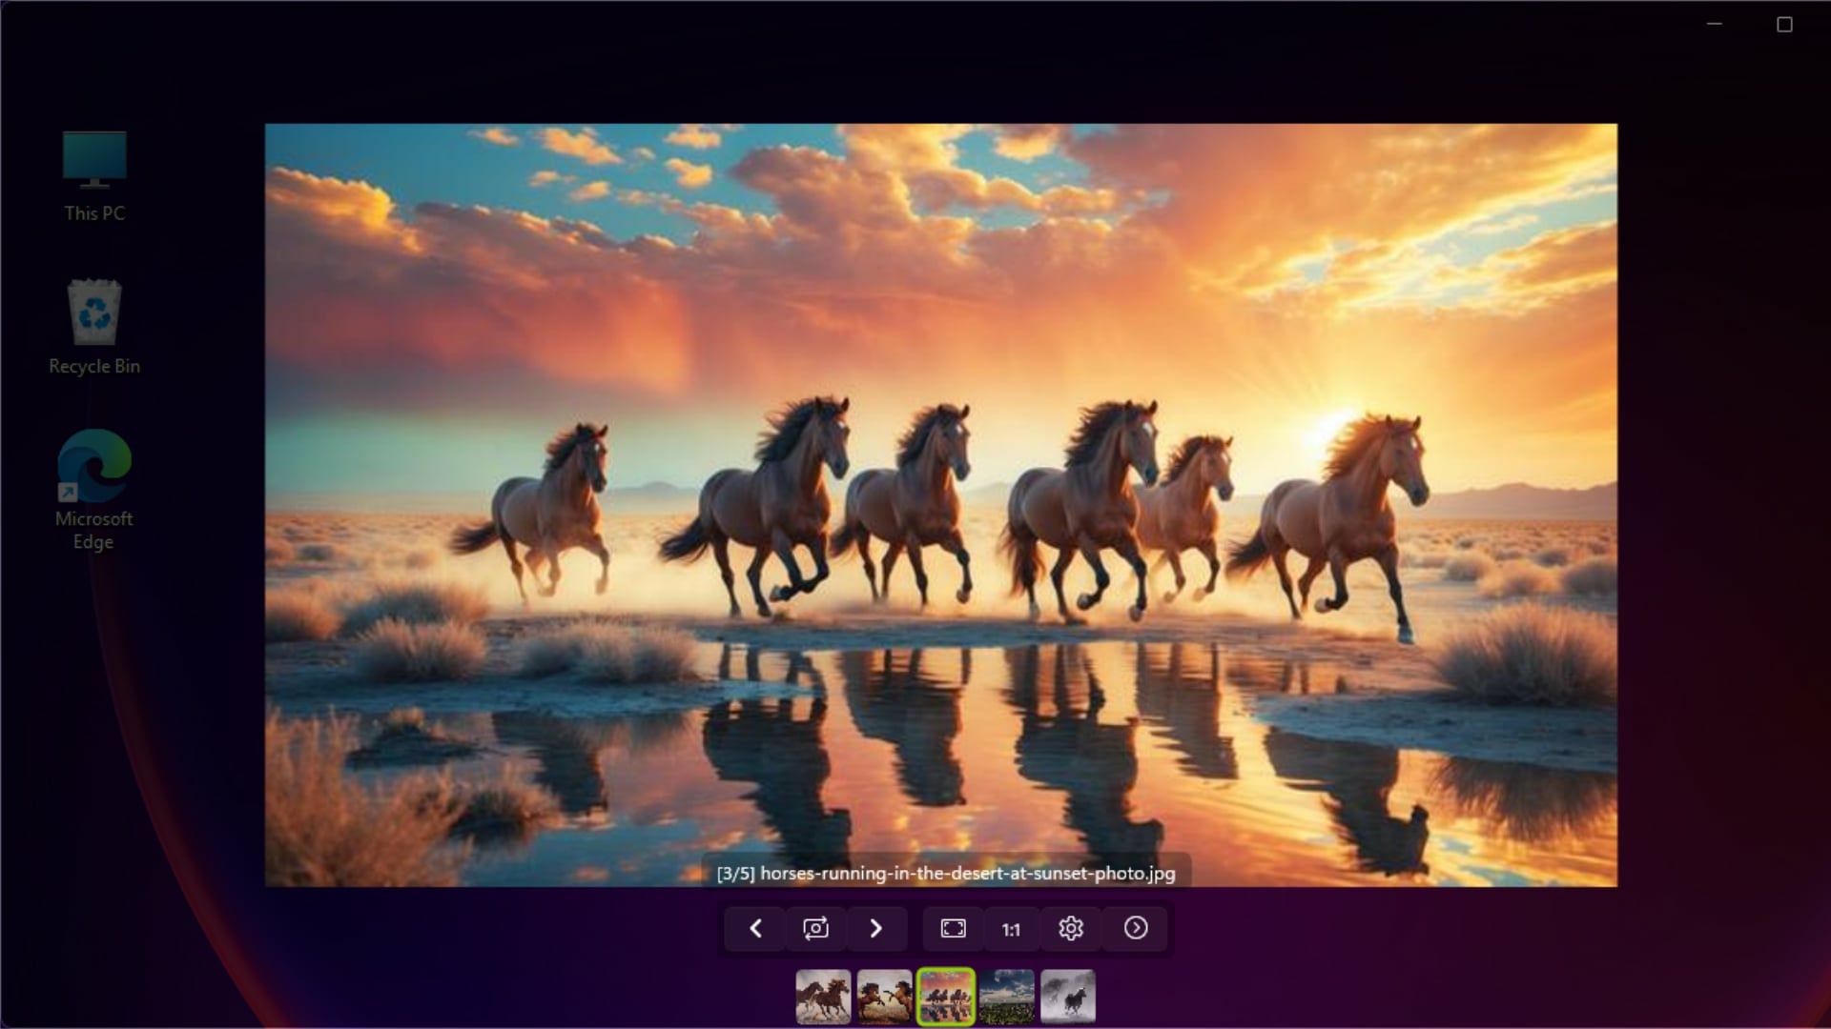Select the fifth gray misty horse thumbnail
Image resolution: width=1831 pixels, height=1029 pixels.
point(1067,997)
